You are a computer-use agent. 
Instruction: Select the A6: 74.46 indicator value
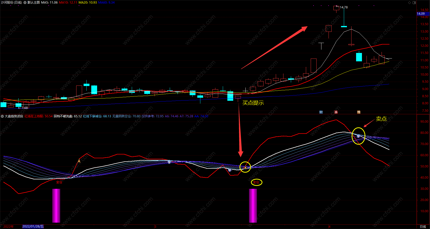(x=172, y=116)
